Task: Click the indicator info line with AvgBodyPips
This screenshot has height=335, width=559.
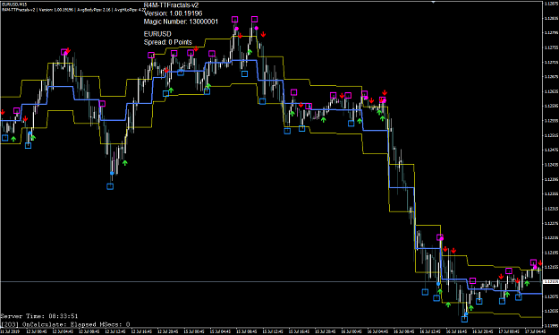Action: [x=73, y=10]
